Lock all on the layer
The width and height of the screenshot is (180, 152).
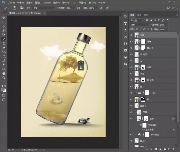coord(151,29)
